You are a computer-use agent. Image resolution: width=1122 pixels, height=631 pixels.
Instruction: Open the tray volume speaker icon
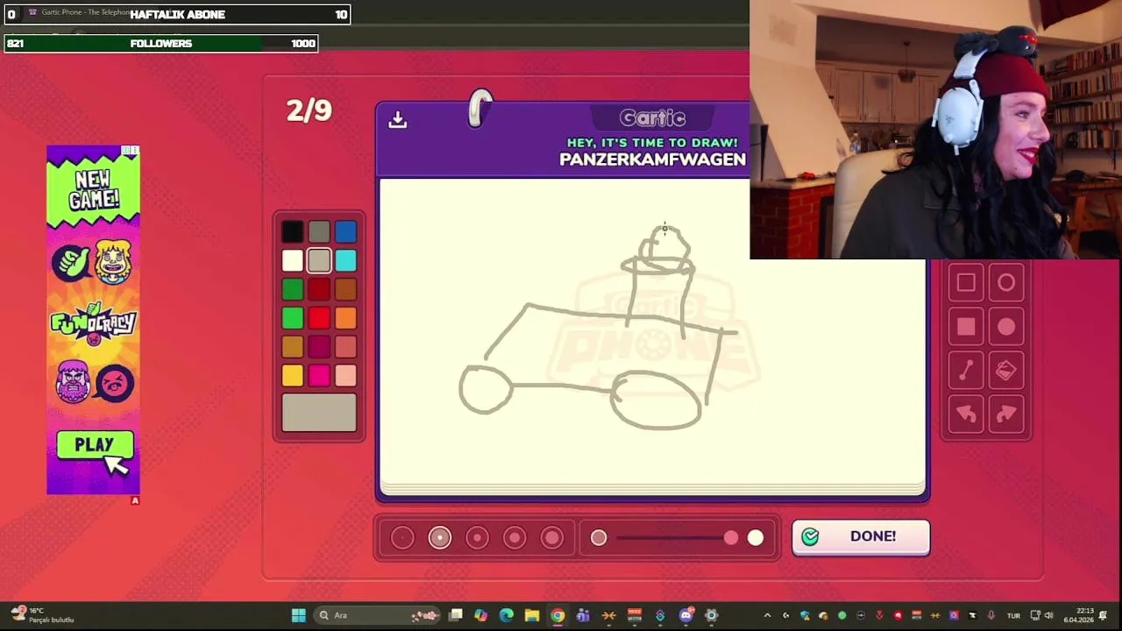coord(1048,615)
